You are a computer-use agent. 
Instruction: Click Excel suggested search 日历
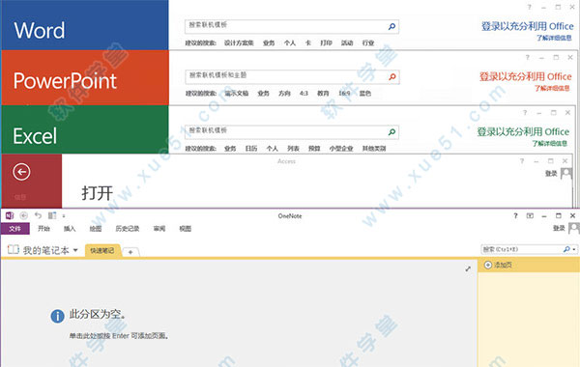(x=251, y=148)
